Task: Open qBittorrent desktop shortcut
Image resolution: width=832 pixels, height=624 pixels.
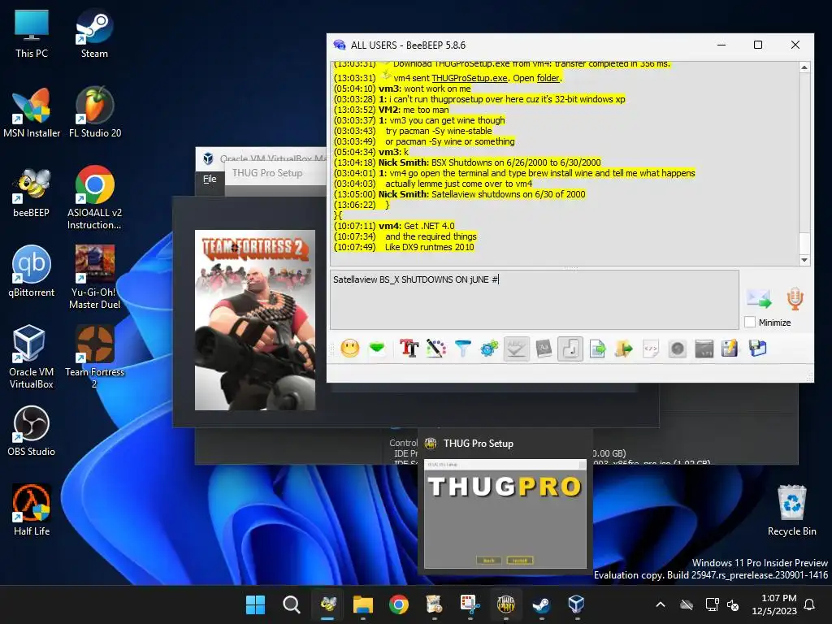Action: [32, 271]
